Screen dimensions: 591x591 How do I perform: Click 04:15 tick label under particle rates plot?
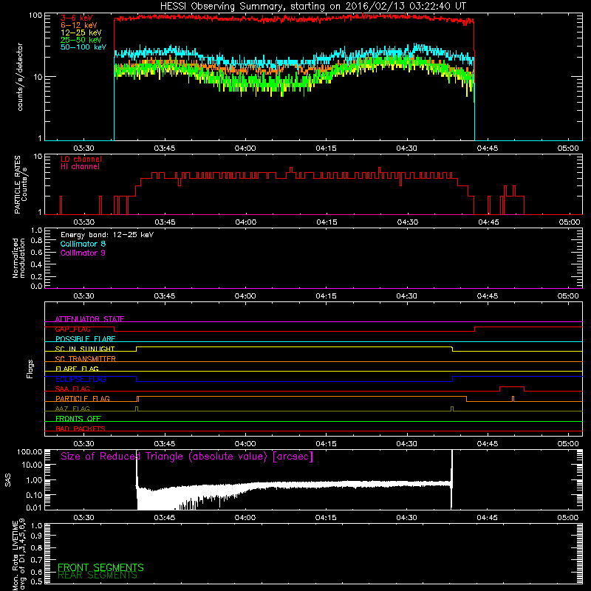327,222
